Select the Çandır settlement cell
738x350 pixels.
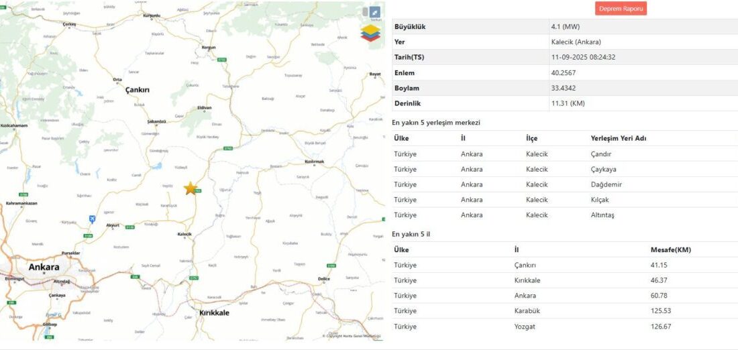point(600,154)
